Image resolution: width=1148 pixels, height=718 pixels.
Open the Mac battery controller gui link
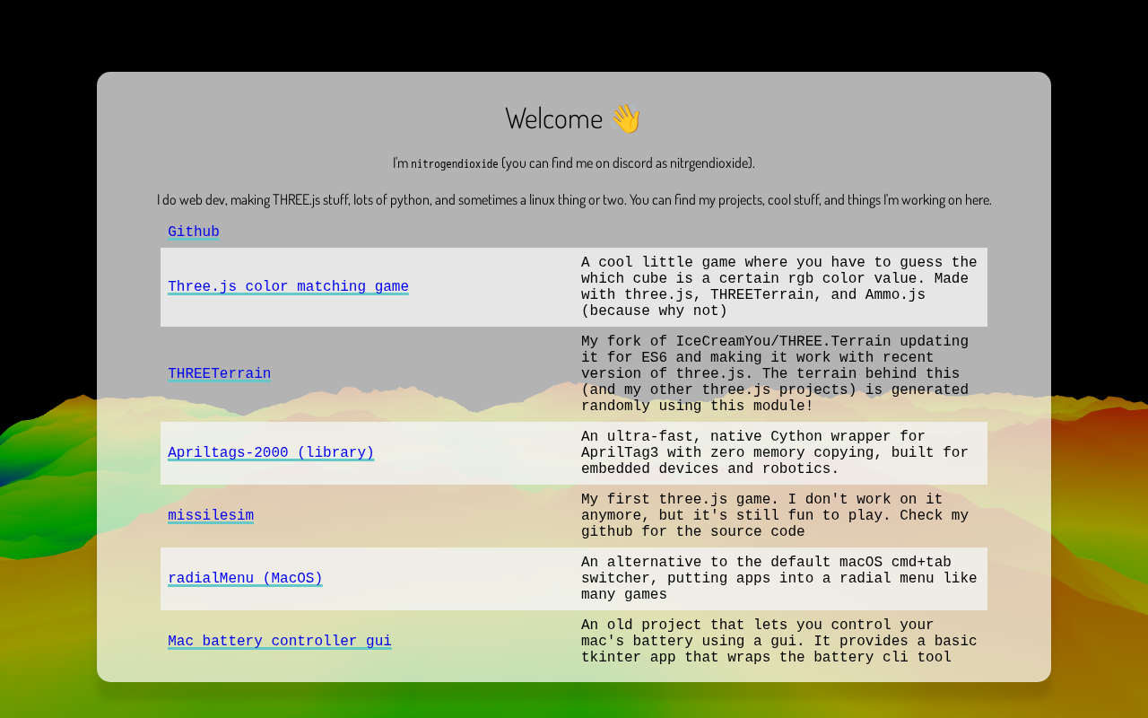coord(279,642)
